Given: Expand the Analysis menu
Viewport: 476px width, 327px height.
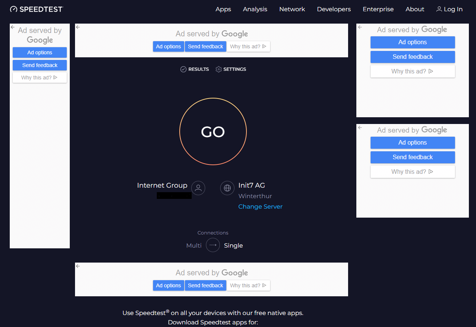Looking at the screenshot, I should (x=255, y=9).
